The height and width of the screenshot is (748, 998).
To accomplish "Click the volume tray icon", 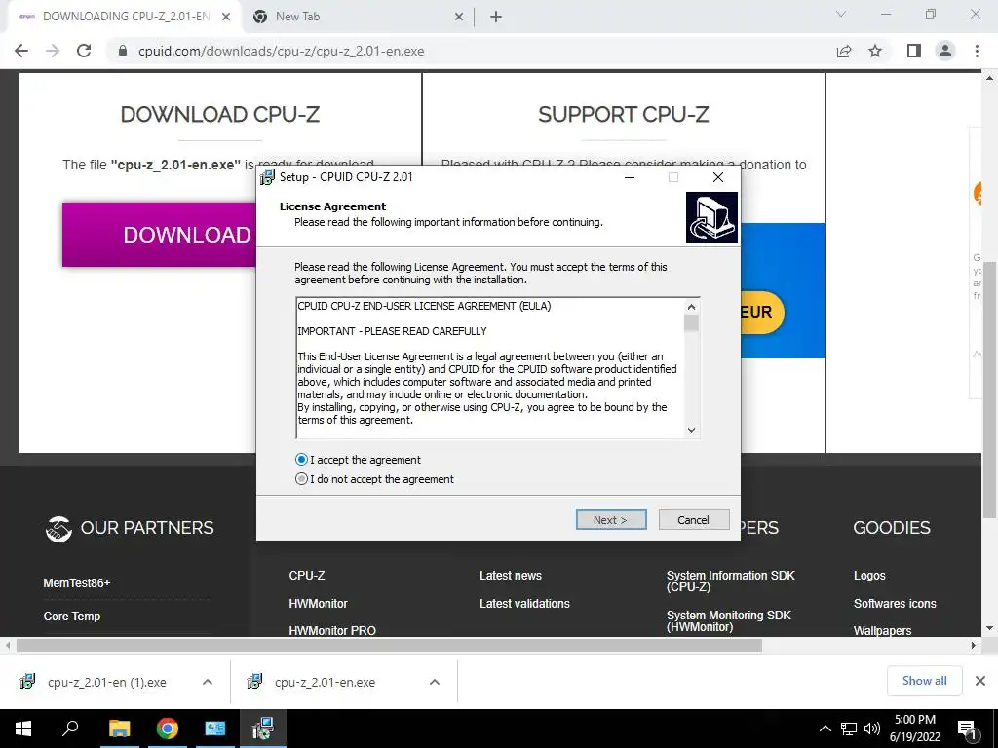I will point(872,729).
